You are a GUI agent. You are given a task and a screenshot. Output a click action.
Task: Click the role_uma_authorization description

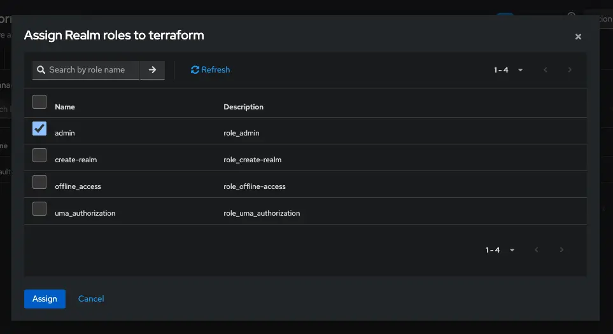262,213
